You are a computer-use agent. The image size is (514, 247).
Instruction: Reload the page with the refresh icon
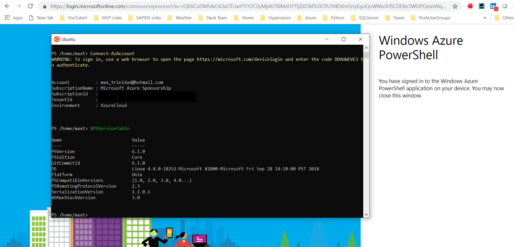(x=30, y=6)
